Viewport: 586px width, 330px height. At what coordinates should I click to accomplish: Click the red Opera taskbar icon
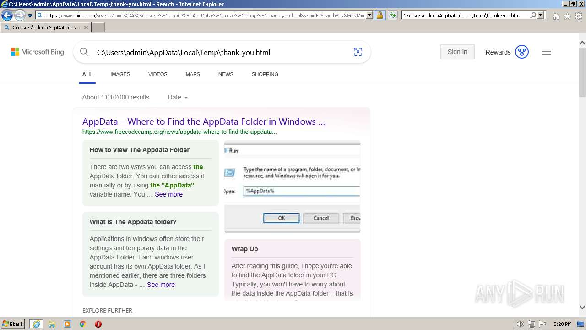click(98, 324)
